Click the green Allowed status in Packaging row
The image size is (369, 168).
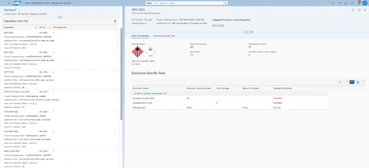pos(276,108)
